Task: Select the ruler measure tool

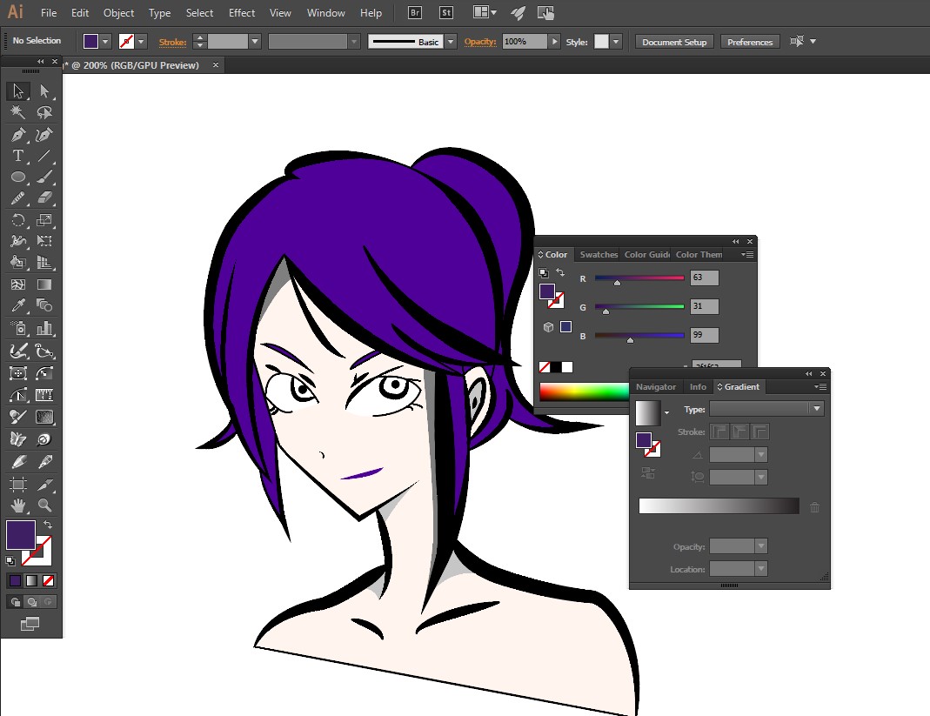Action: (x=44, y=394)
